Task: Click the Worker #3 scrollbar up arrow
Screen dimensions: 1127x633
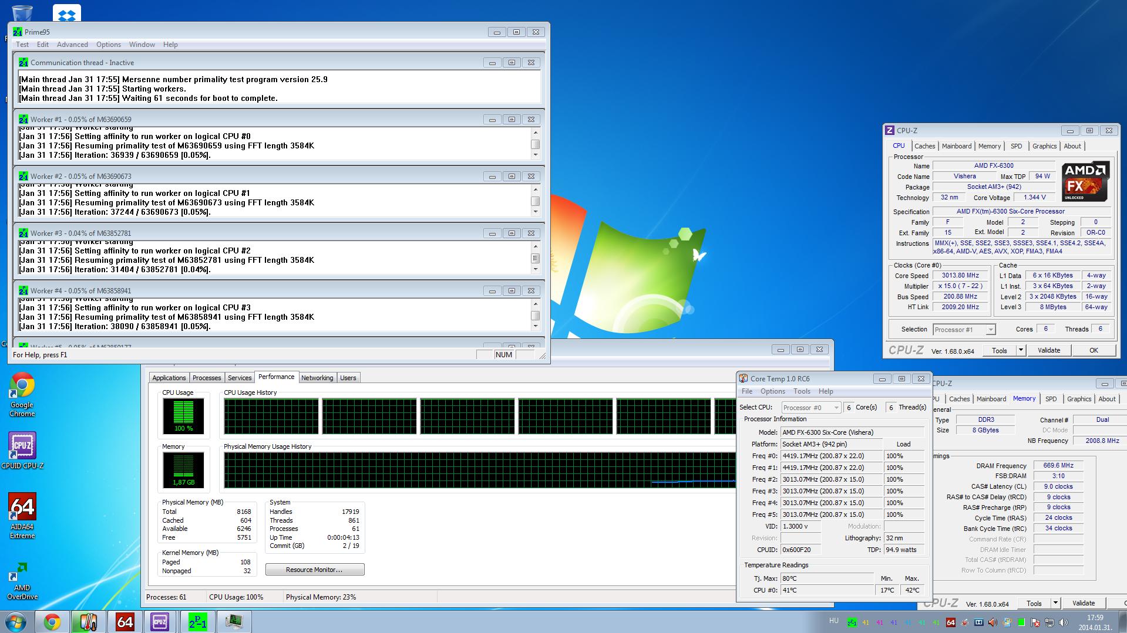Action: (x=535, y=246)
